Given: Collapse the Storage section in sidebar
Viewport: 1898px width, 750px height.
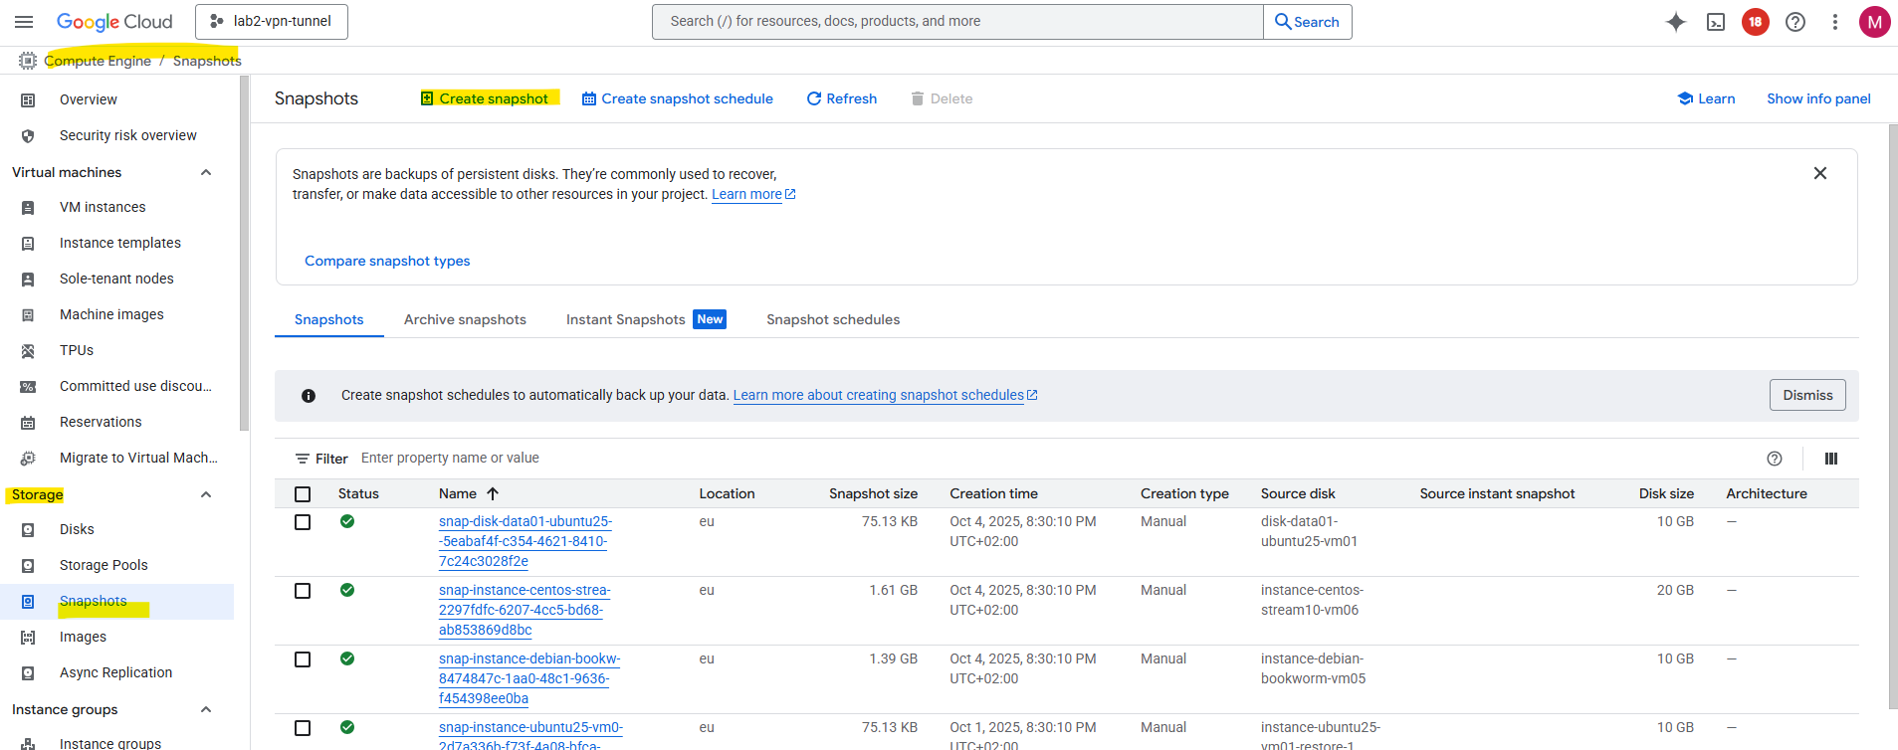Looking at the screenshot, I should pyautogui.click(x=206, y=495).
